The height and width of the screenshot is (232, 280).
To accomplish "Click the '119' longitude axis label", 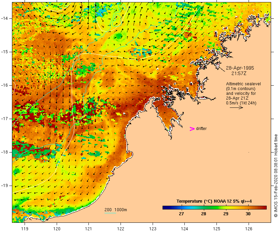I will click(x=25, y=229).
